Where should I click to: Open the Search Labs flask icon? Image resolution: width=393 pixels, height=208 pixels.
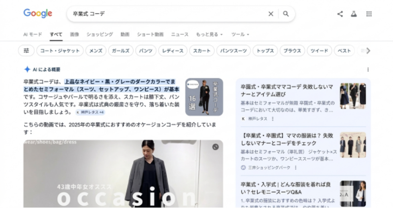pos(354,14)
